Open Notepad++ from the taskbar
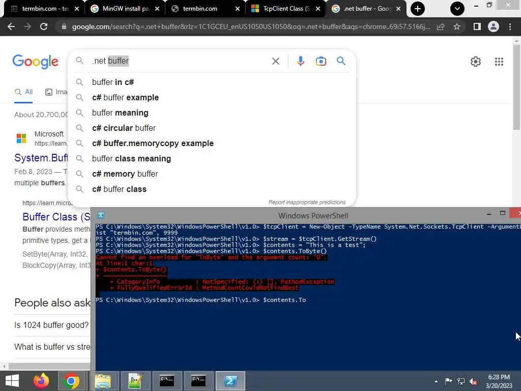 click(135, 381)
